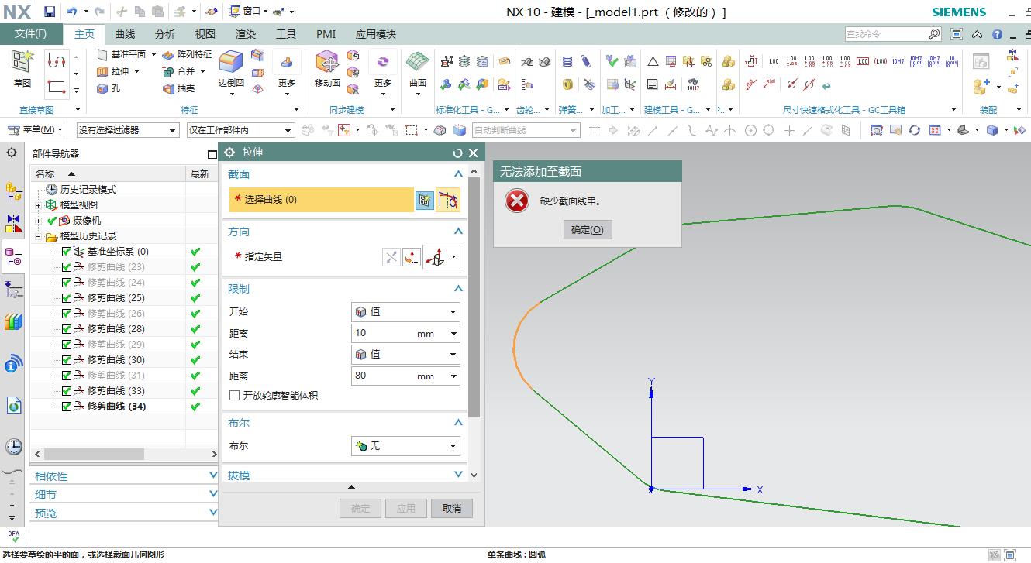Click the Datum Plane (基准平面) icon
This screenshot has width=1031, height=563.
pyautogui.click(x=102, y=54)
